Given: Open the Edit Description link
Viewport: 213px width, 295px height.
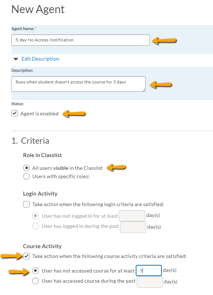Looking at the screenshot, I should point(40,59).
